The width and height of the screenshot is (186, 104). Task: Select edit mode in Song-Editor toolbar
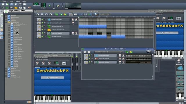coord(75,14)
